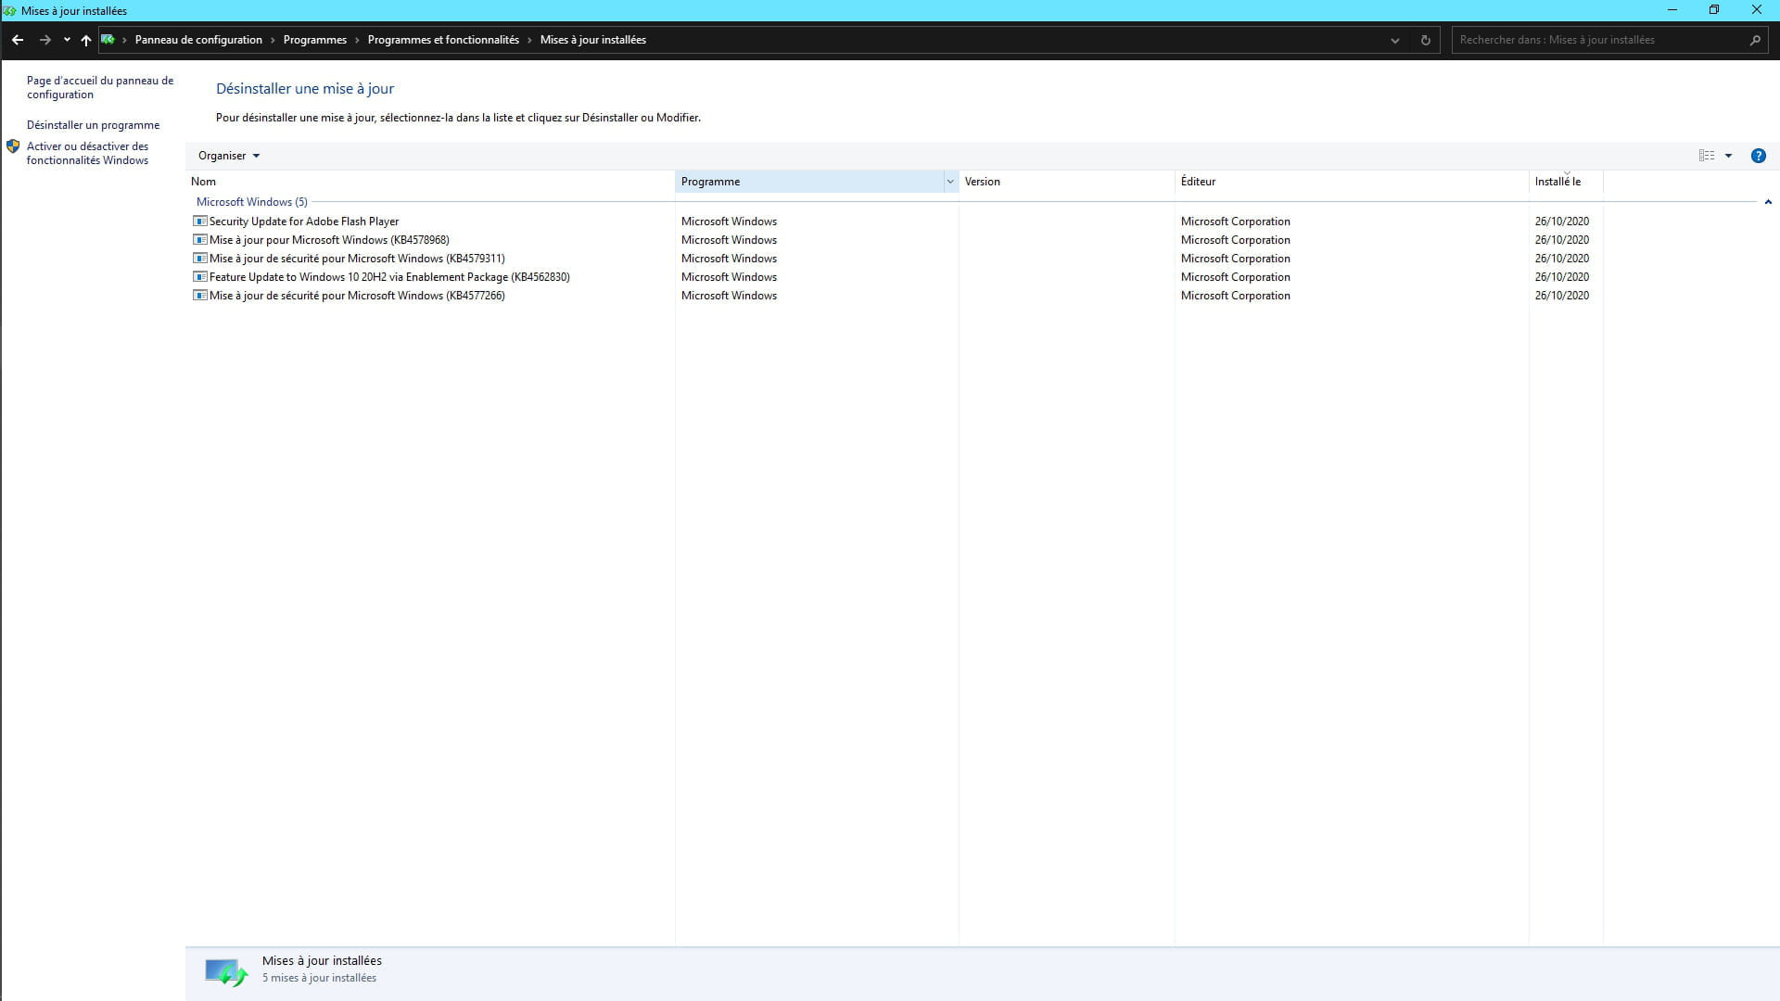Minimize the Mises à jour installées window
1780x1001 pixels.
(1672, 10)
